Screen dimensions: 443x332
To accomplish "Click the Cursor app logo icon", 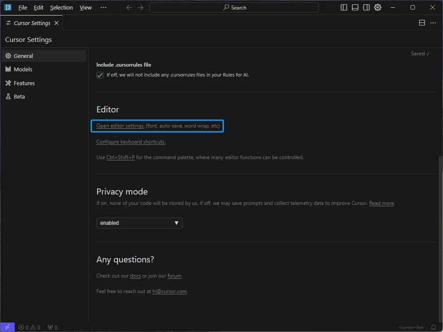I will [8, 7].
